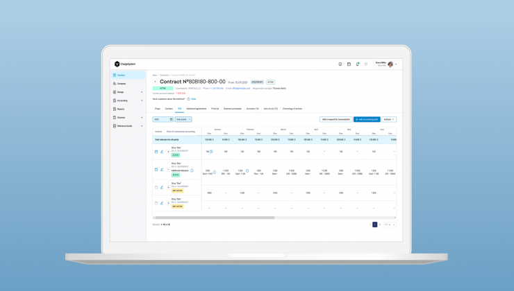The width and height of the screenshot is (514, 291).
Task: Check the NOT ACTIVE row with empty values
Action: tap(156, 203)
